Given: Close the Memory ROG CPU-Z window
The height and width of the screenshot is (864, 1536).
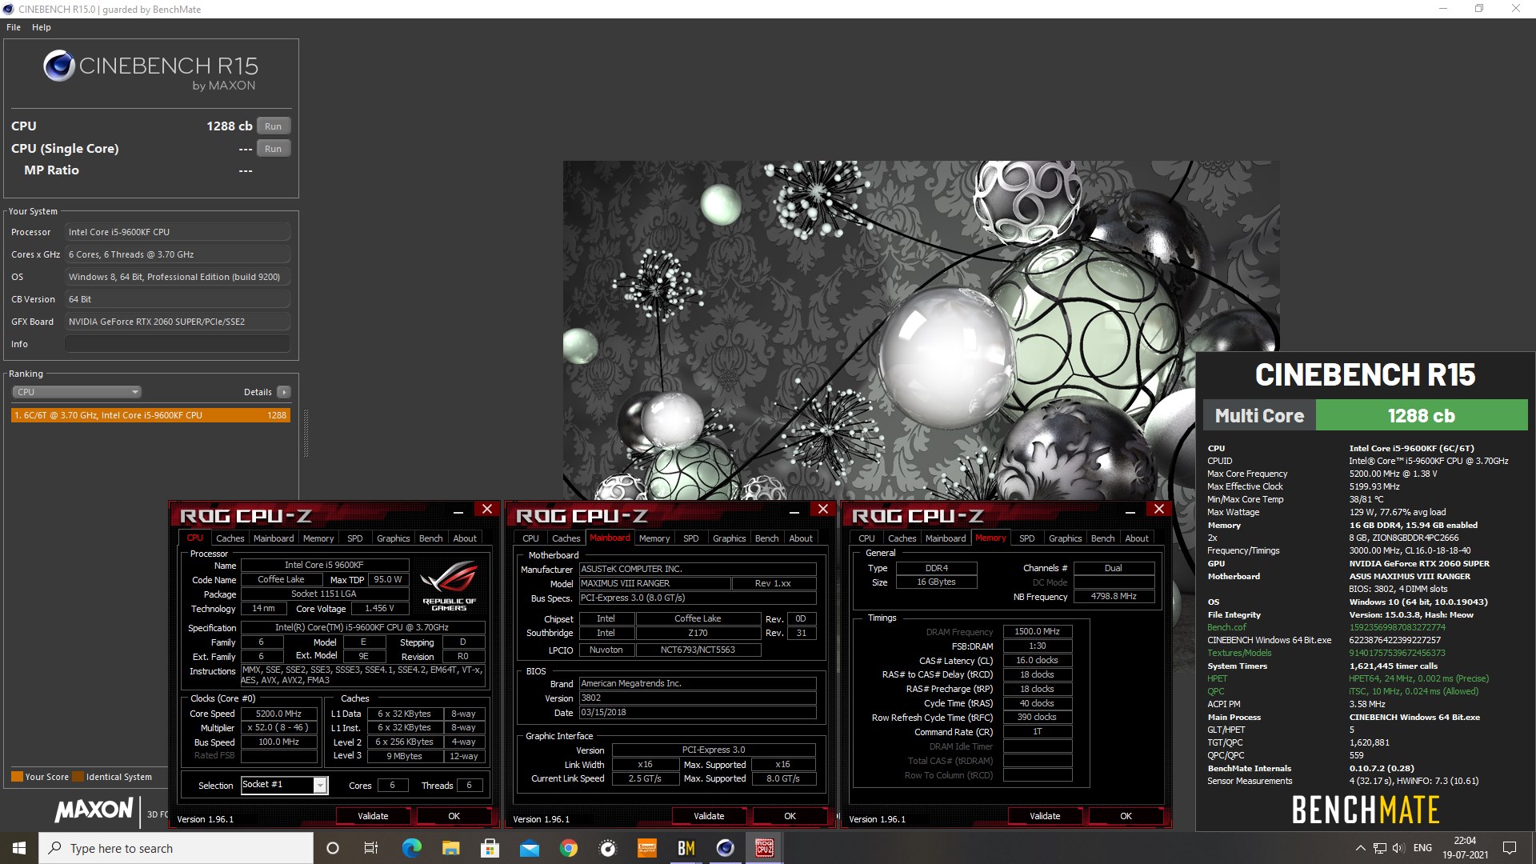Looking at the screenshot, I should [x=1158, y=510].
